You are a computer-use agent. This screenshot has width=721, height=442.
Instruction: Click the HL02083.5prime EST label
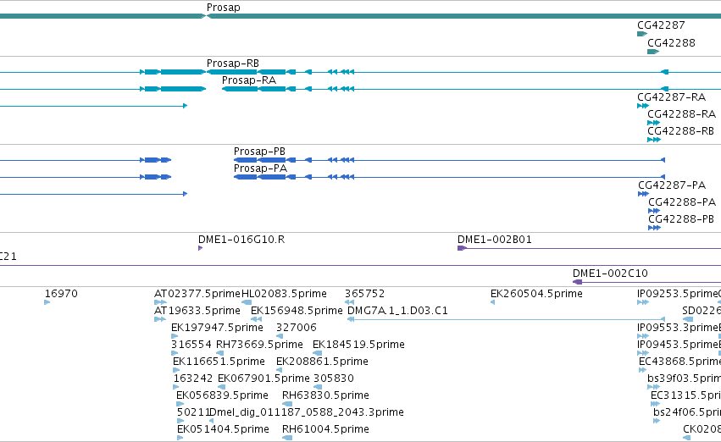[x=284, y=294]
